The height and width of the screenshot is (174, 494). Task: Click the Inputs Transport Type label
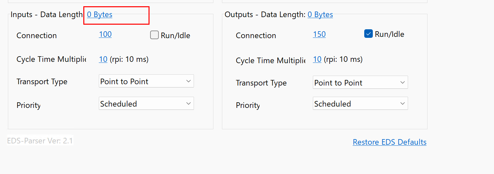click(x=42, y=82)
